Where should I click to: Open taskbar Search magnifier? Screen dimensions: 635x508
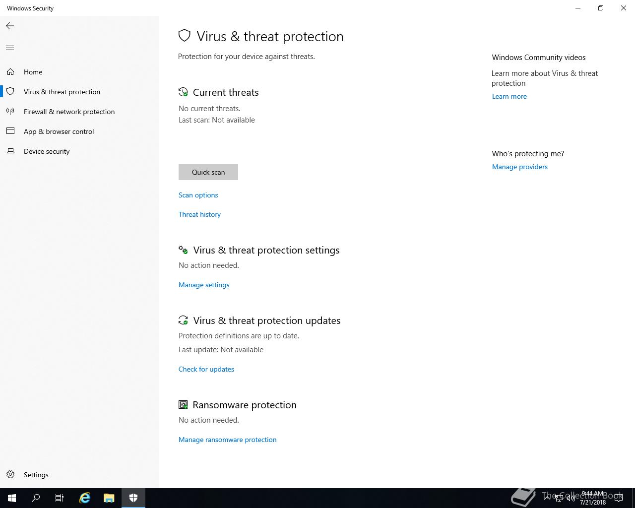36,498
